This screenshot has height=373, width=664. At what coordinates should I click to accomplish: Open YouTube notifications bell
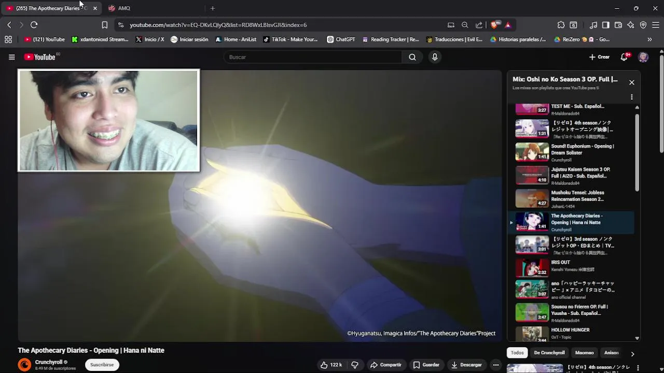(624, 57)
